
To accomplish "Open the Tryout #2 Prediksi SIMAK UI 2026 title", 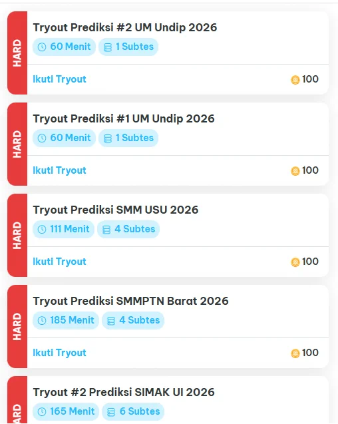I will point(124,392).
